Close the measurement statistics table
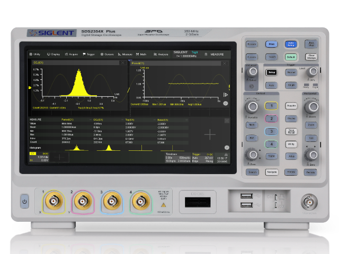The image size is (339, 254). [x=227, y=121]
